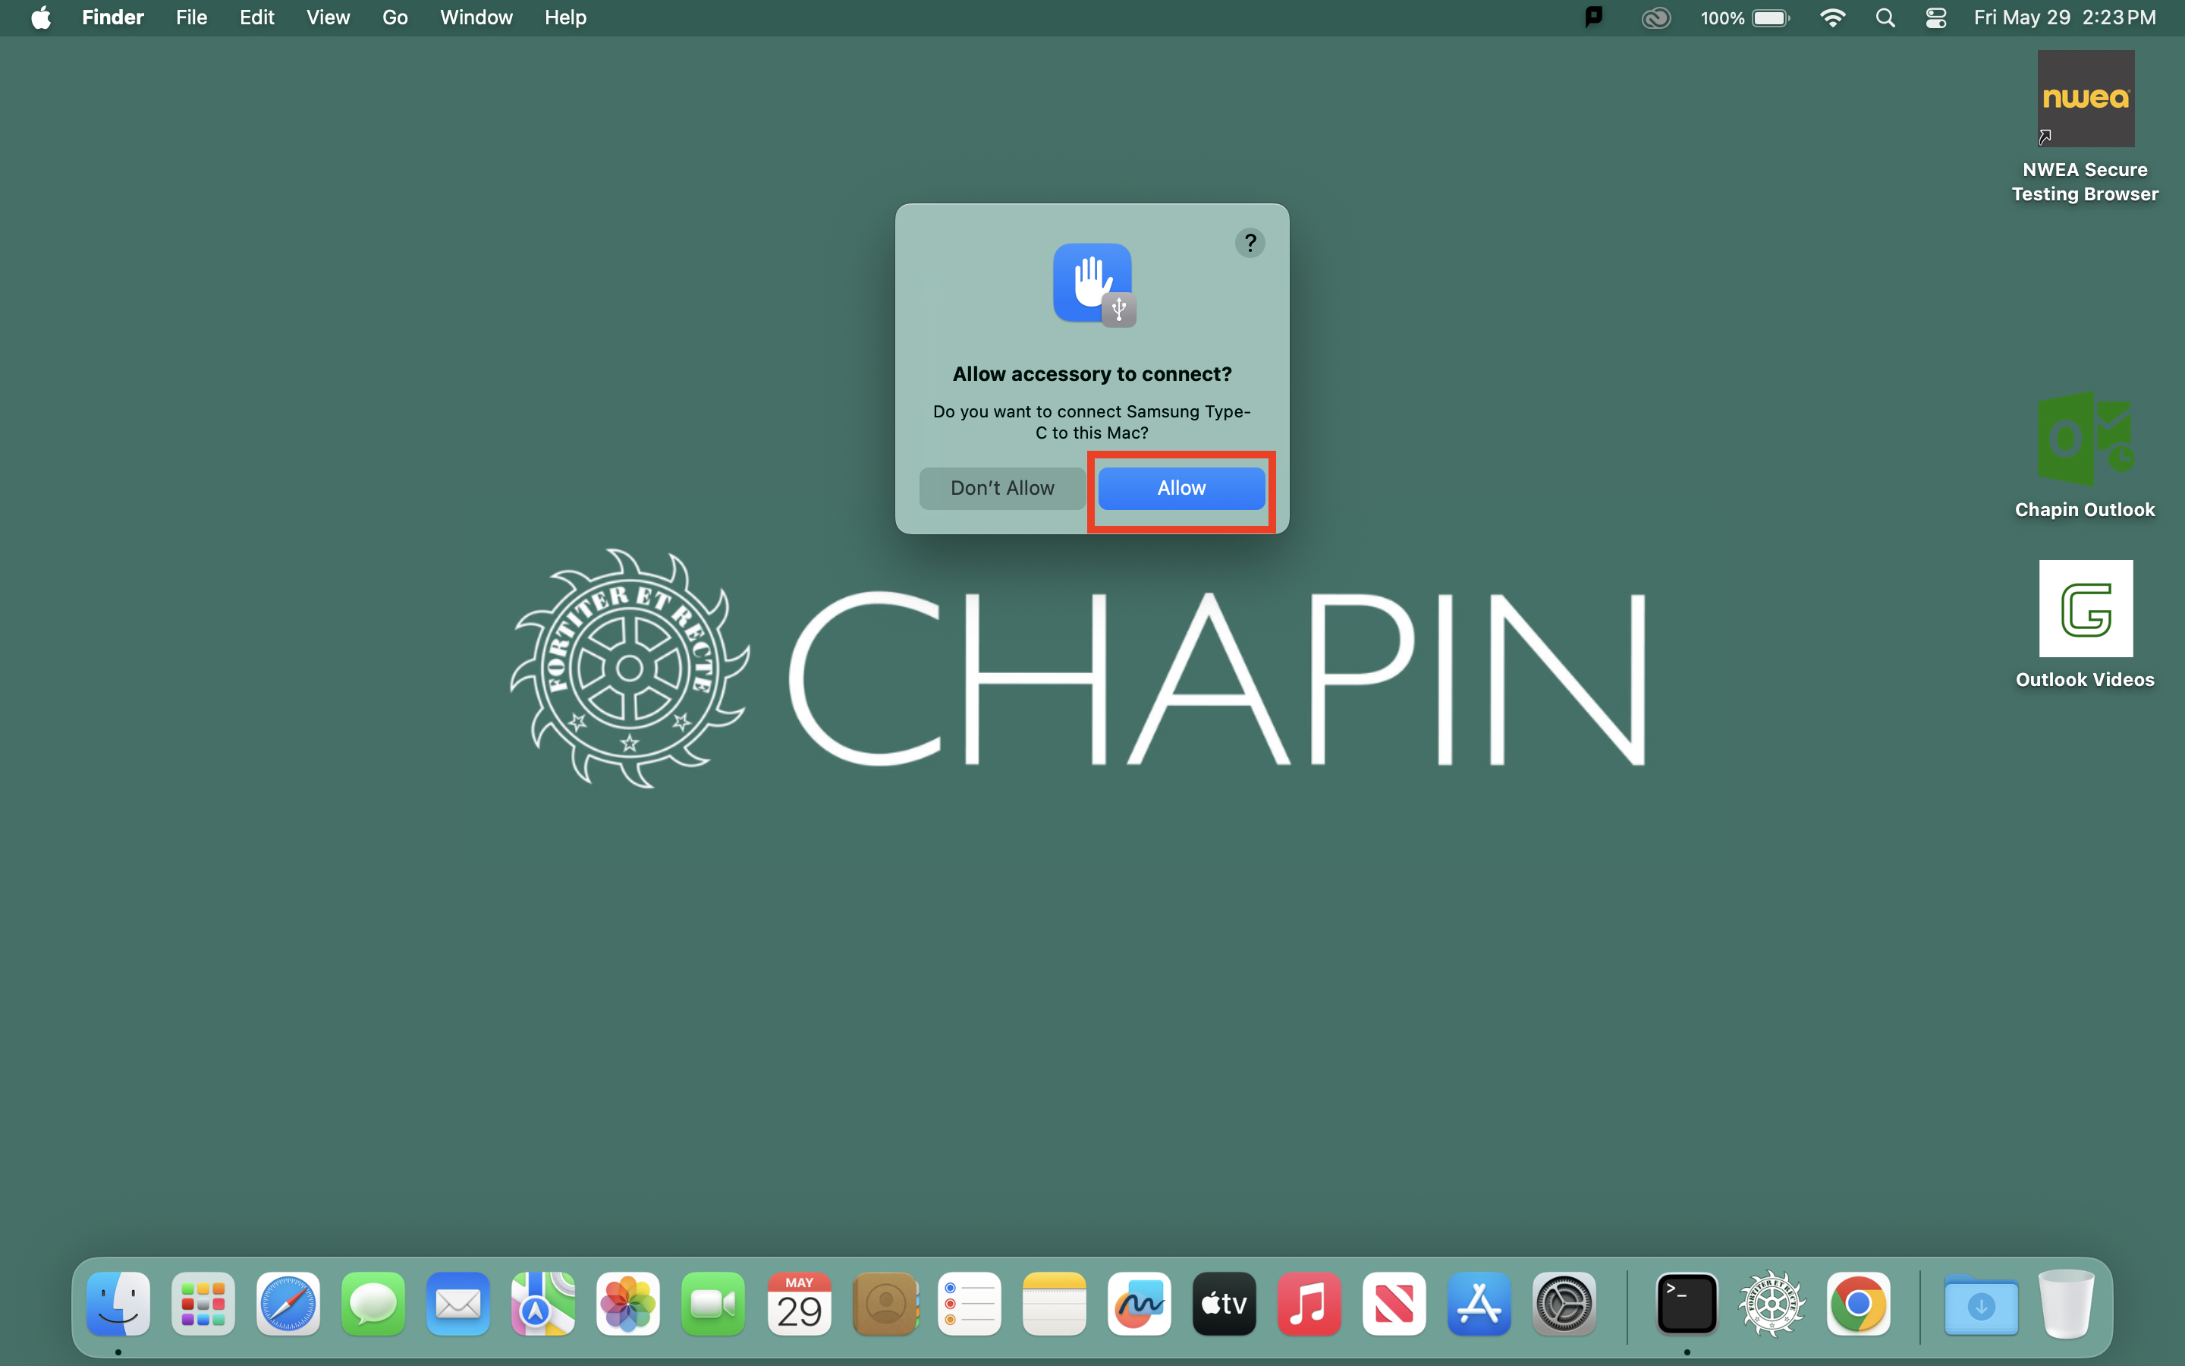Image resolution: width=2185 pixels, height=1366 pixels.
Task: Open the Wi-Fi menu
Action: [1832, 18]
